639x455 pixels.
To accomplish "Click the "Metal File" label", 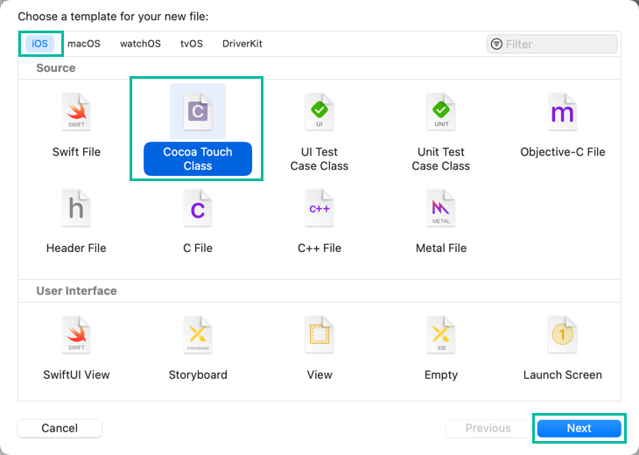I will pos(441,248).
